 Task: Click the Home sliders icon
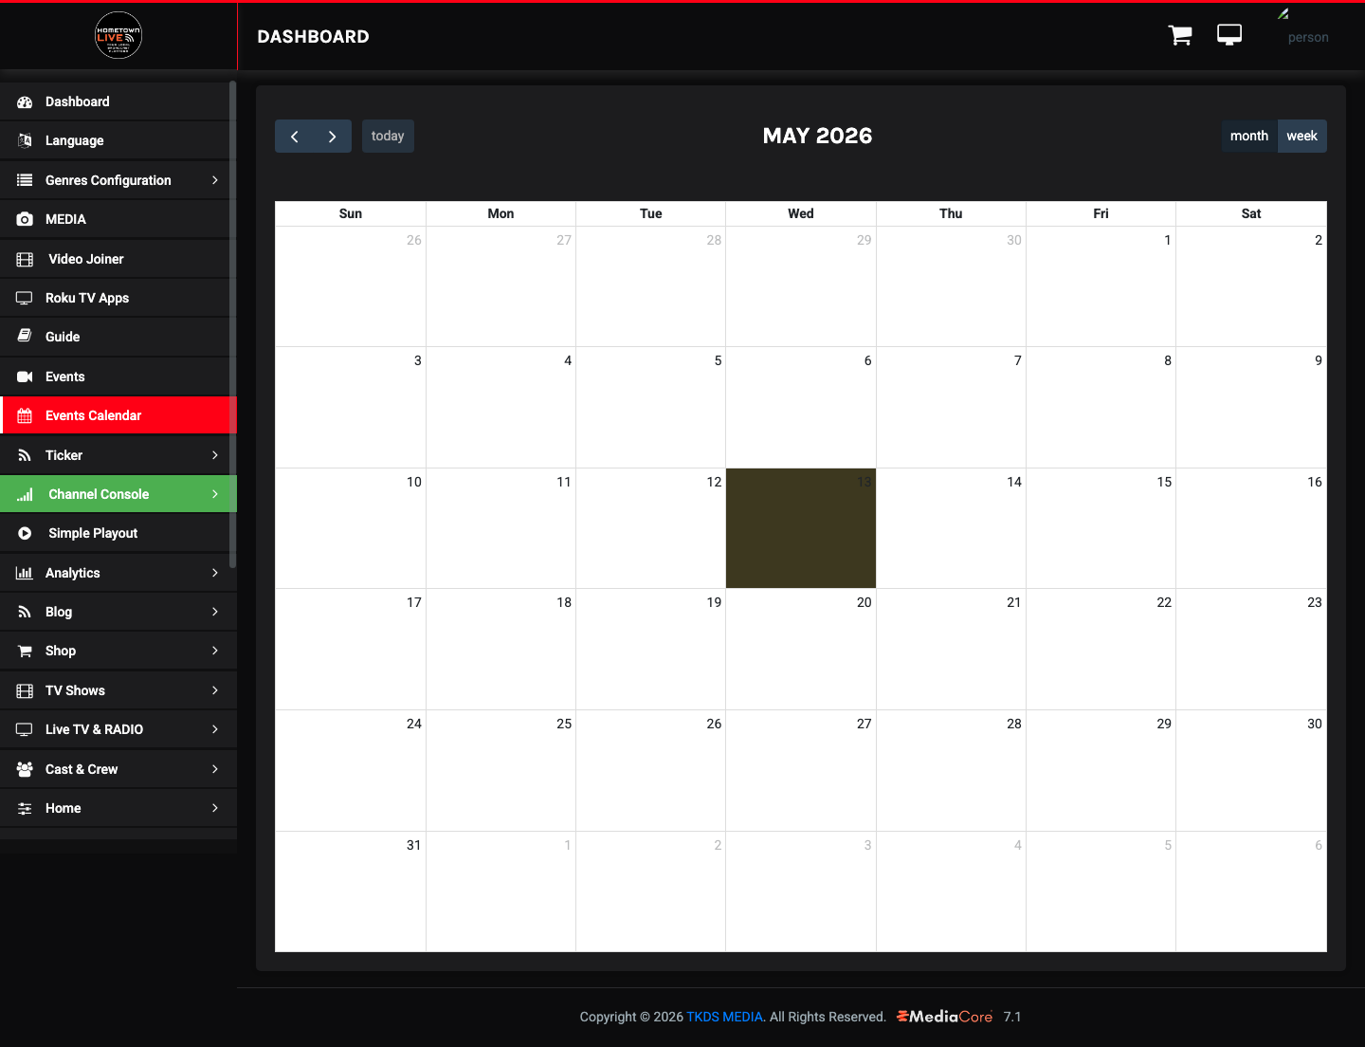(25, 808)
